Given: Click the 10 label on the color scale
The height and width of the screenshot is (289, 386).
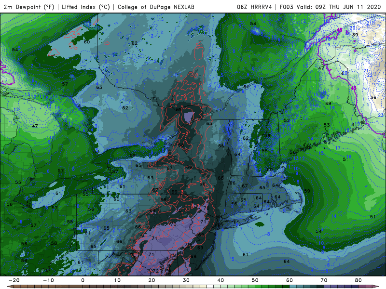Looking at the screenshot, I should click(117, 280).
